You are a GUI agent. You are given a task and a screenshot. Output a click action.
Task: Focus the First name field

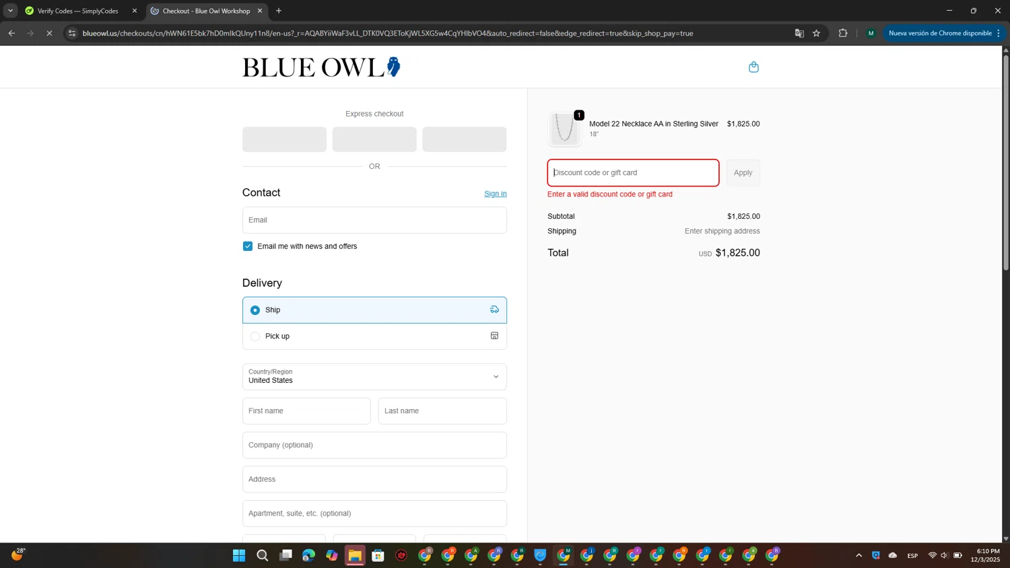click(306, 411)
